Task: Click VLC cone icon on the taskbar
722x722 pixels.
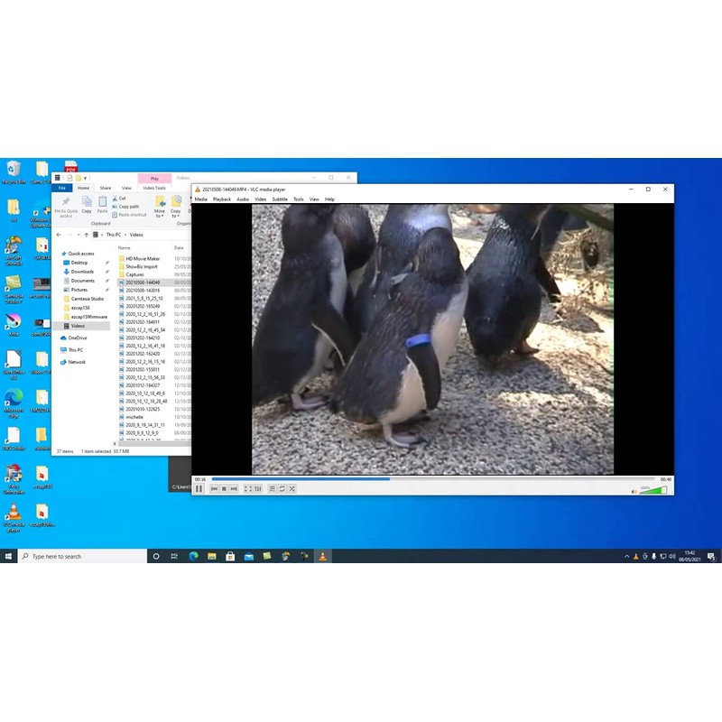Action: click(323, 557)
